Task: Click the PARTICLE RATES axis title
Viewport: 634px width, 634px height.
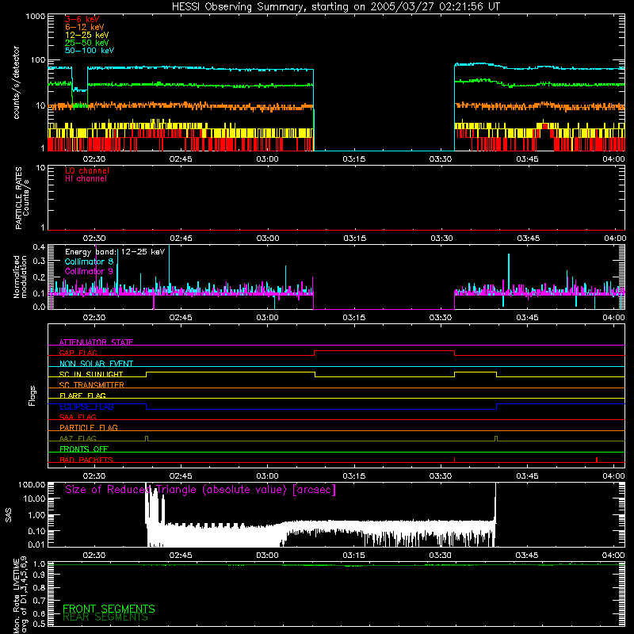Action: (x=22, y=198)
